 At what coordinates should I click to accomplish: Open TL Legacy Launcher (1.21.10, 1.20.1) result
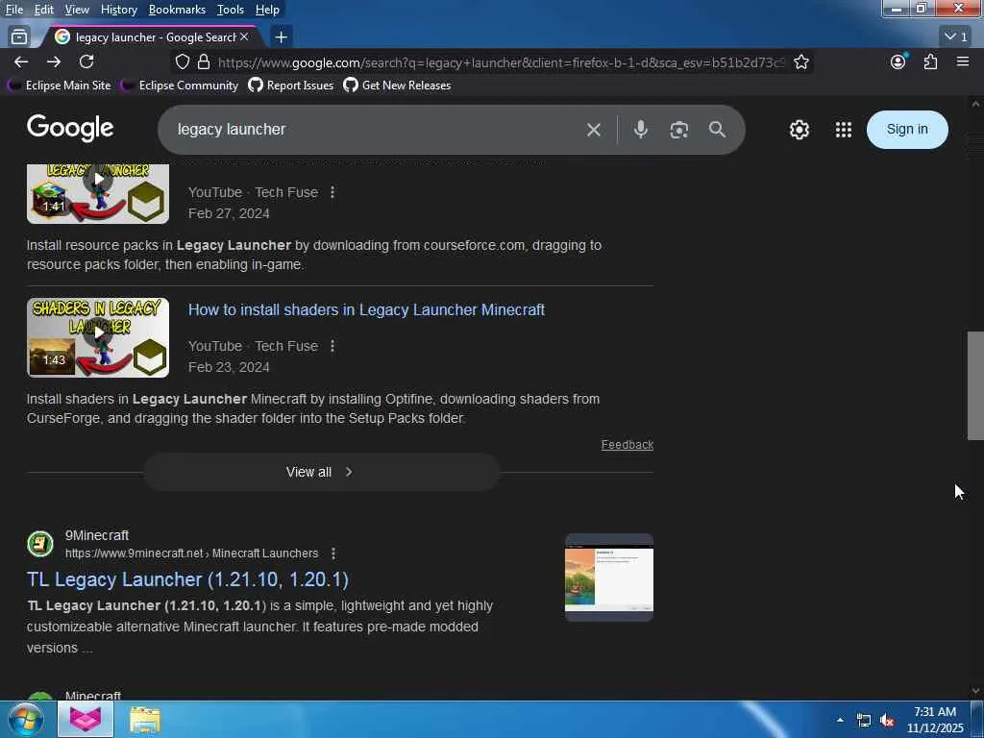pos(187,579)
